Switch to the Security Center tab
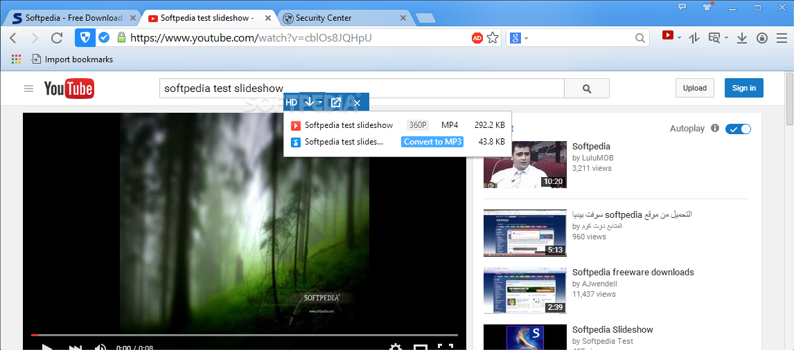The width and height of the screenshot is (794, 350). 324,18
